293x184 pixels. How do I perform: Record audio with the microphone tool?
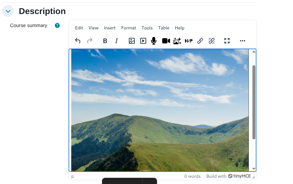(x=154, y=41)
